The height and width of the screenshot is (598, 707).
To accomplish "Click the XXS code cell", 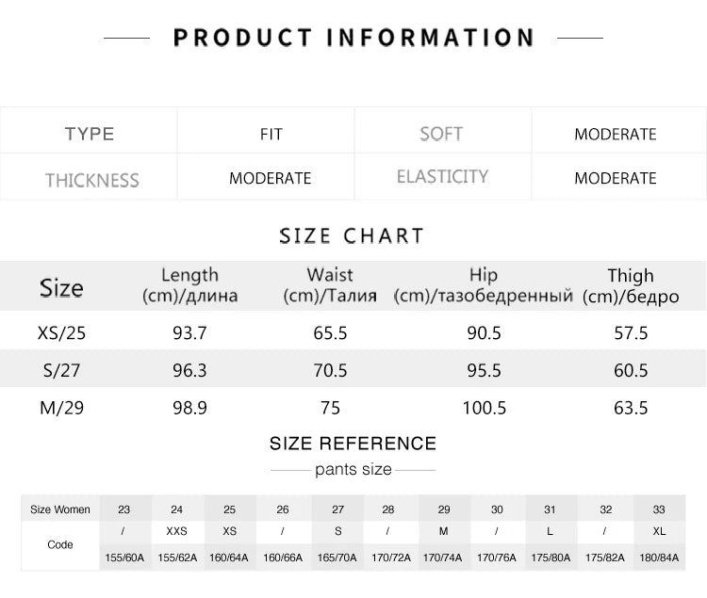I will pos(176,531).
